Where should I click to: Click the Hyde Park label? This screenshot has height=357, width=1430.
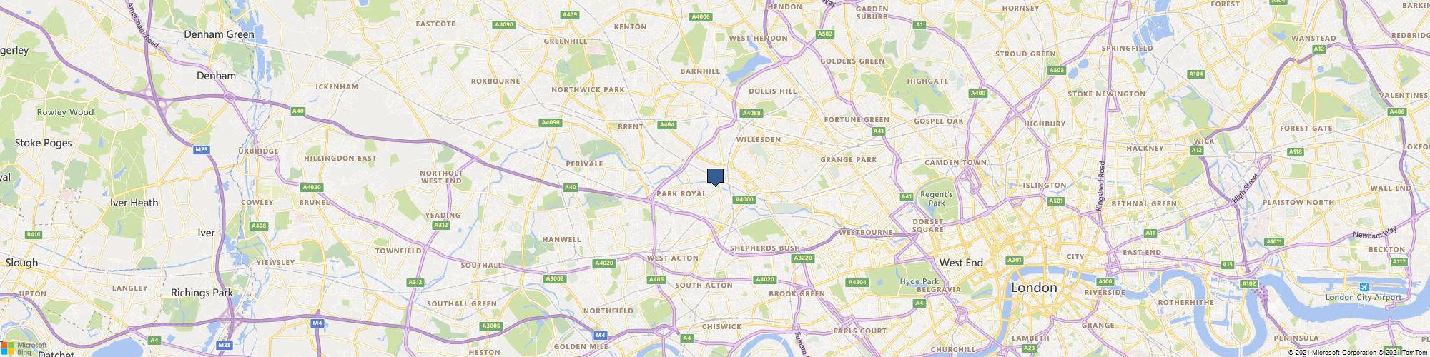(919, 281)
